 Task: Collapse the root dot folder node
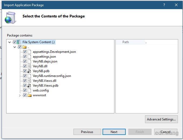click(15, 47)
